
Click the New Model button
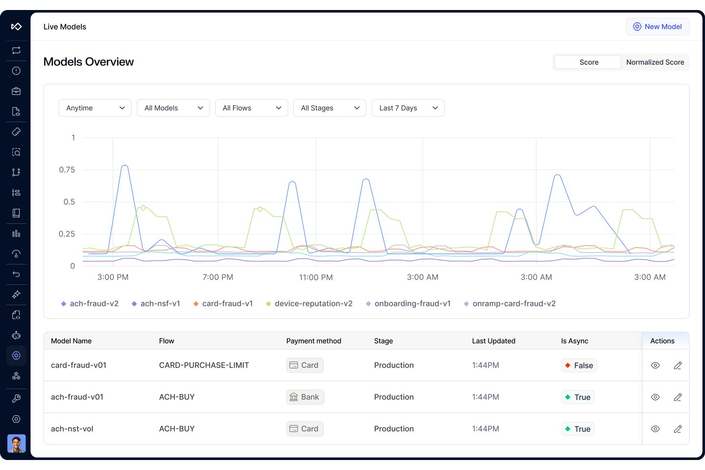pos(658,27)
